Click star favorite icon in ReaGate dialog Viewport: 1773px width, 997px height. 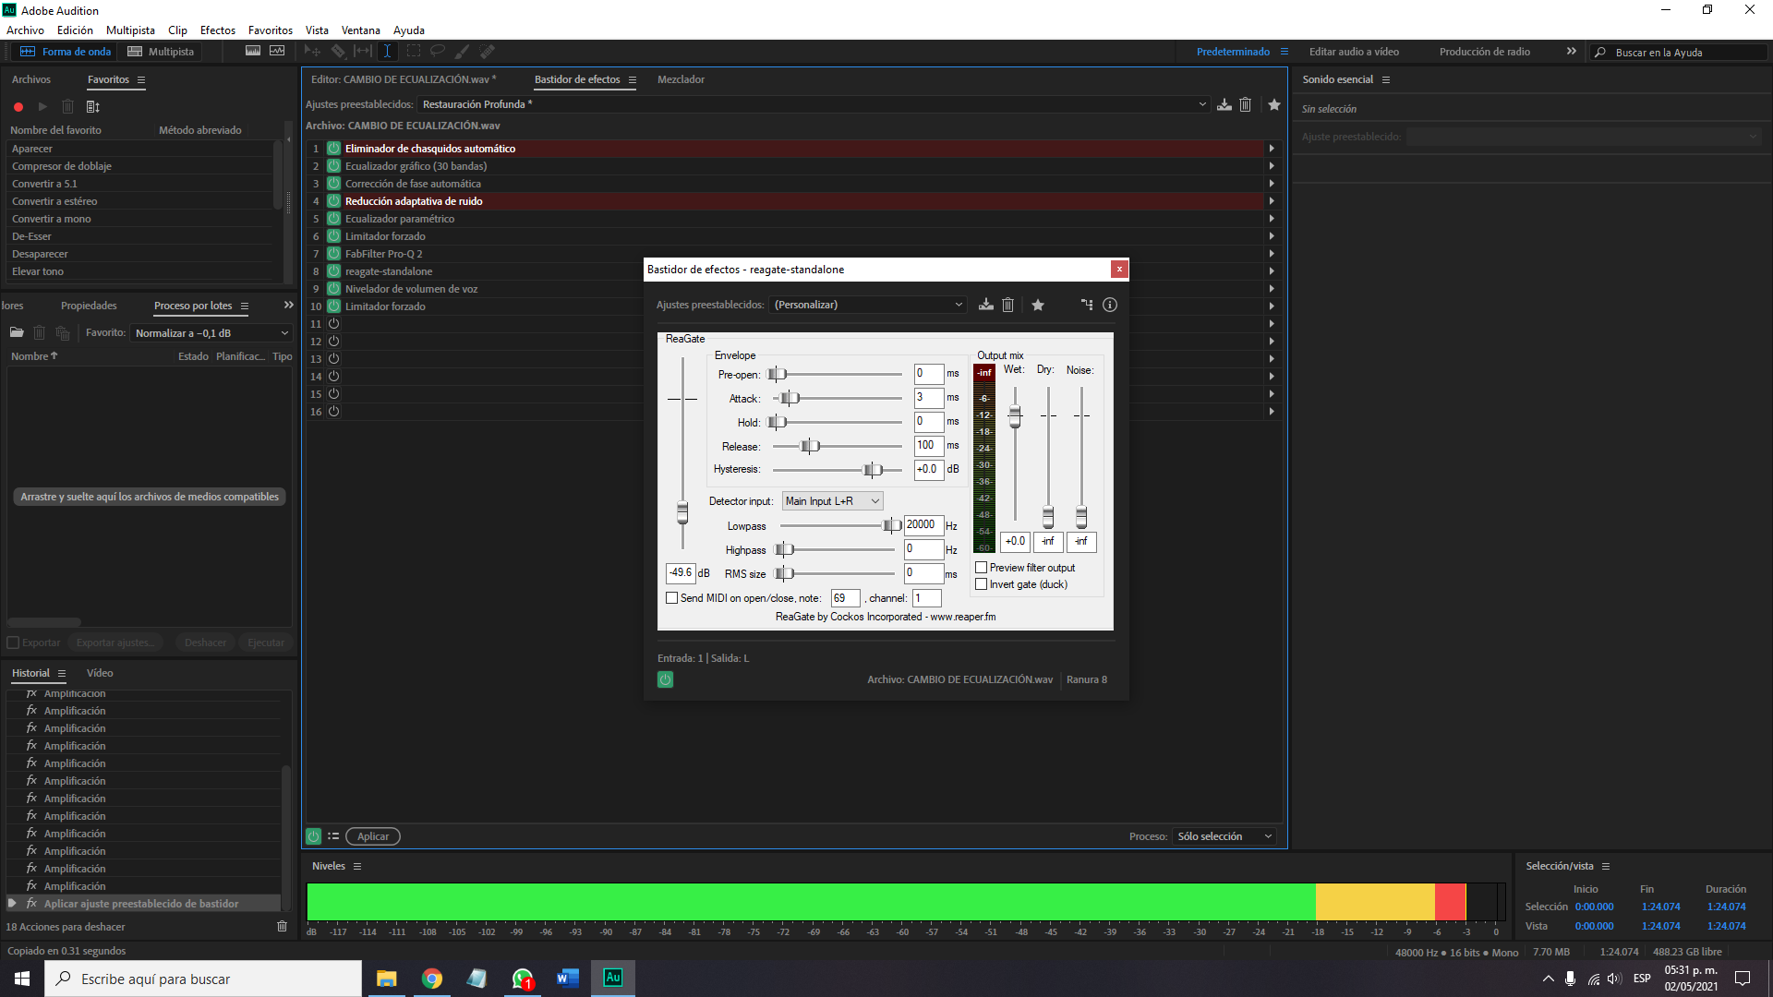coord(1038,305)
